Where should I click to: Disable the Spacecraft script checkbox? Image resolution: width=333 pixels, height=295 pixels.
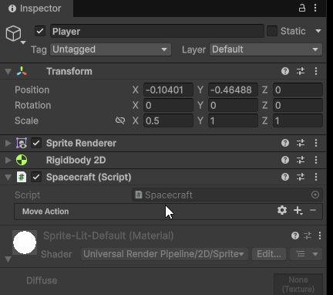36,177
